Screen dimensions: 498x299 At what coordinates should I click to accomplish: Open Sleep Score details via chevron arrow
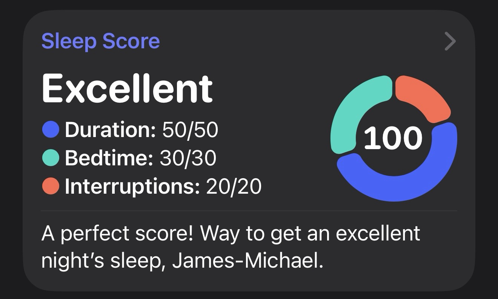click(x=450, y=42)
